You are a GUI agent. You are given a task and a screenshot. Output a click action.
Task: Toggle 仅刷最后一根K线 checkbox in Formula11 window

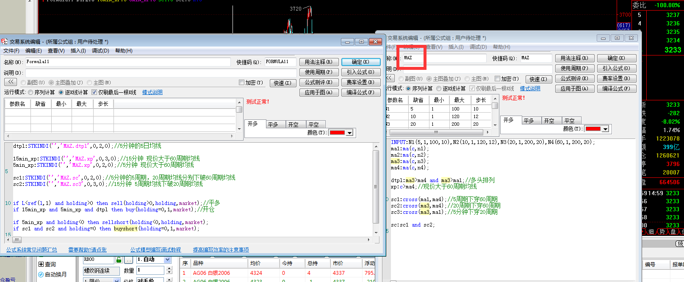94,92
